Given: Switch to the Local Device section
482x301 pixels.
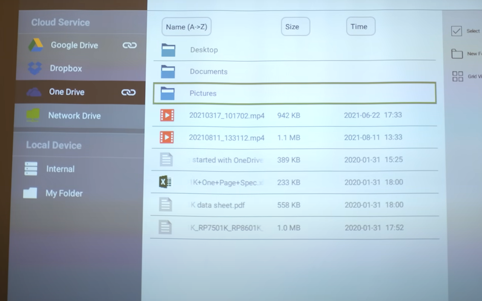Looking at the screenshot, I should (54, 145).
